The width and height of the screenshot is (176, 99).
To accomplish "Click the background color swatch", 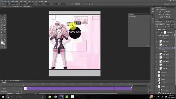I will (4, 44).
